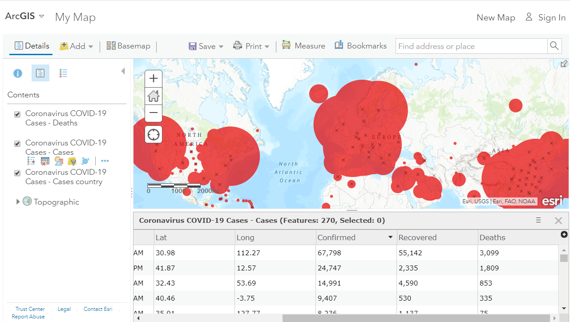Open More Options ellipsis for Cases layer
The height and width of the screenshot is (322, 570).
(x=105, y=161)
